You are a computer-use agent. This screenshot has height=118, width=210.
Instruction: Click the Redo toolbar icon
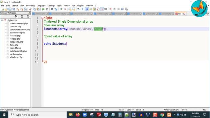click(47, 9)
